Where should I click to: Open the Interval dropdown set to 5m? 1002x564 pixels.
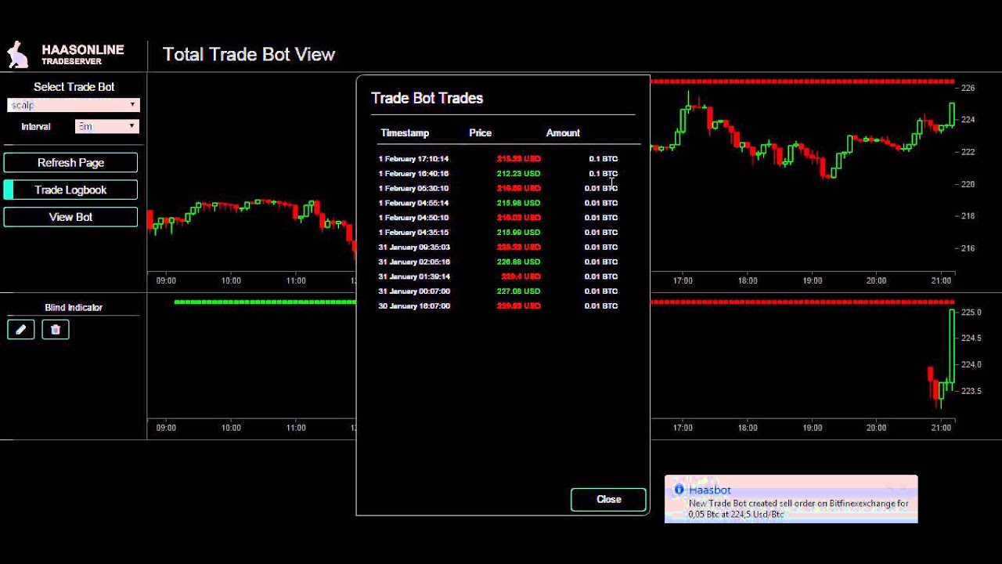pyautogui.click(x=107, y=126)
